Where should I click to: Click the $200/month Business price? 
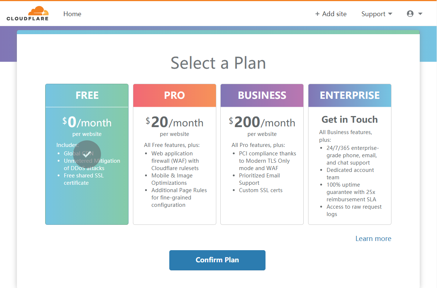point(262,122)
